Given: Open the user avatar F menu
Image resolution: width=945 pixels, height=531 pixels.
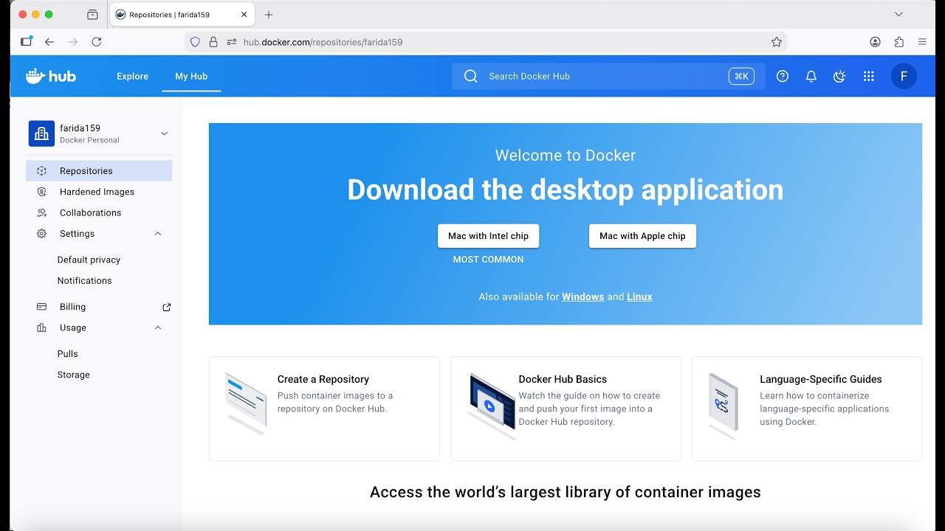Looking at the screenshot, I should pyautogui.click(x=904, y=76).
